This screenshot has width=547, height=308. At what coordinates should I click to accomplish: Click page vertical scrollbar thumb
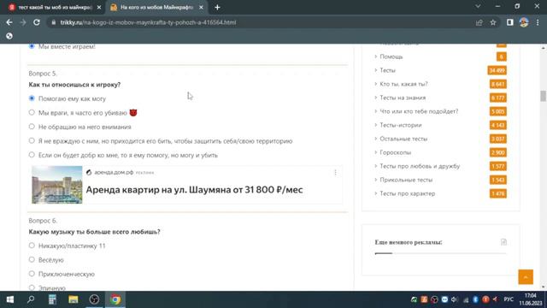(543, 96)
